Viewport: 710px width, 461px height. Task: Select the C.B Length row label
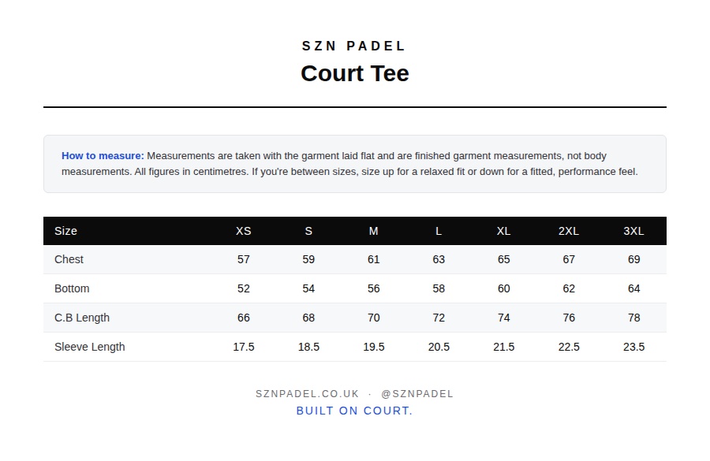(x=82, y=318)
